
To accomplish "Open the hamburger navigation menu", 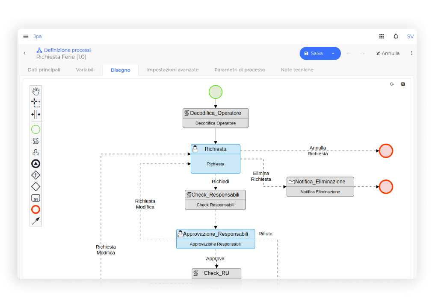I will coord(26,37).
